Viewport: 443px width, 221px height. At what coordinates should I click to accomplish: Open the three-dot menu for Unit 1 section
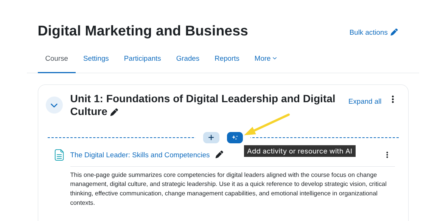(x=393, y=99)
